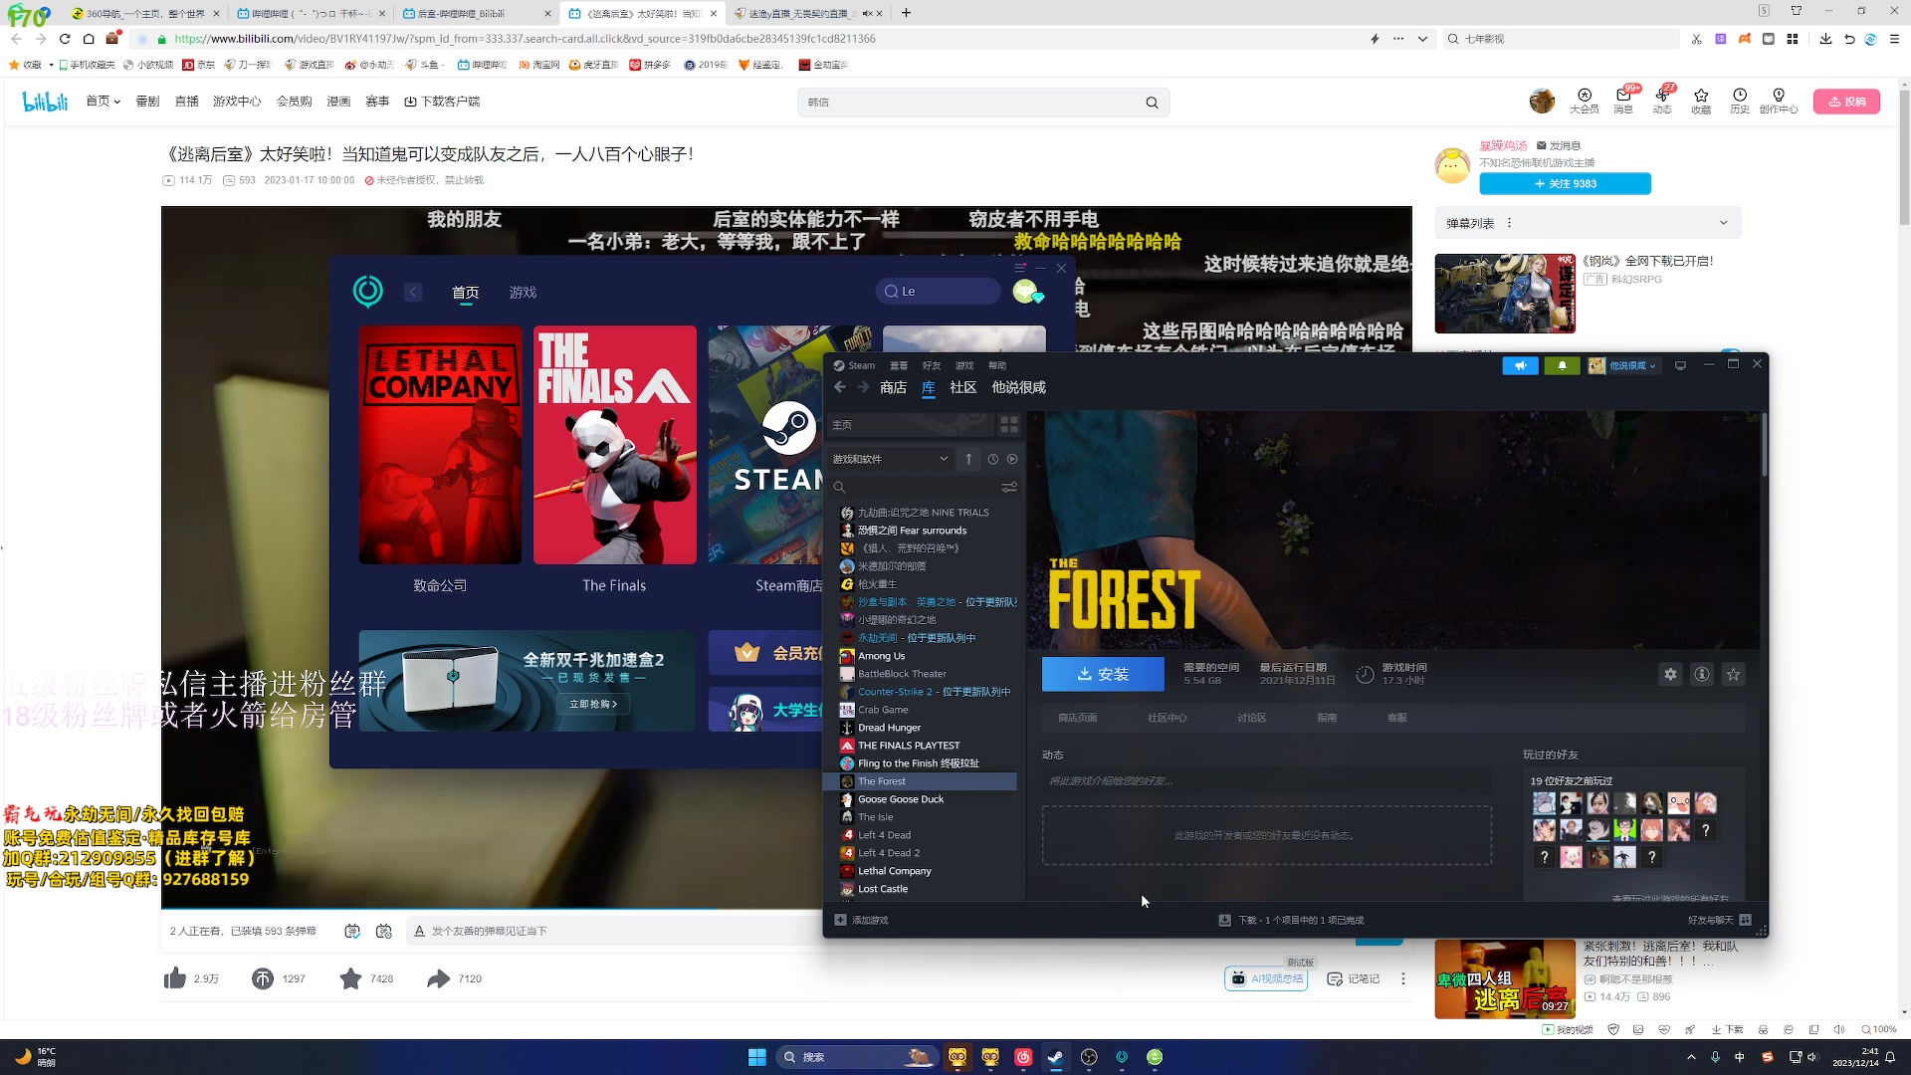Viewport: 1911px width, 1075px height.
Task: Switch to the 库 tab in Steam
Action: (x=928, y=387)
